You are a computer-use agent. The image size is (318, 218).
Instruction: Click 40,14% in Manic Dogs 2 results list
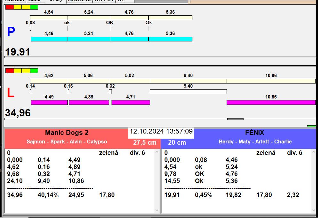click(48, 195)
